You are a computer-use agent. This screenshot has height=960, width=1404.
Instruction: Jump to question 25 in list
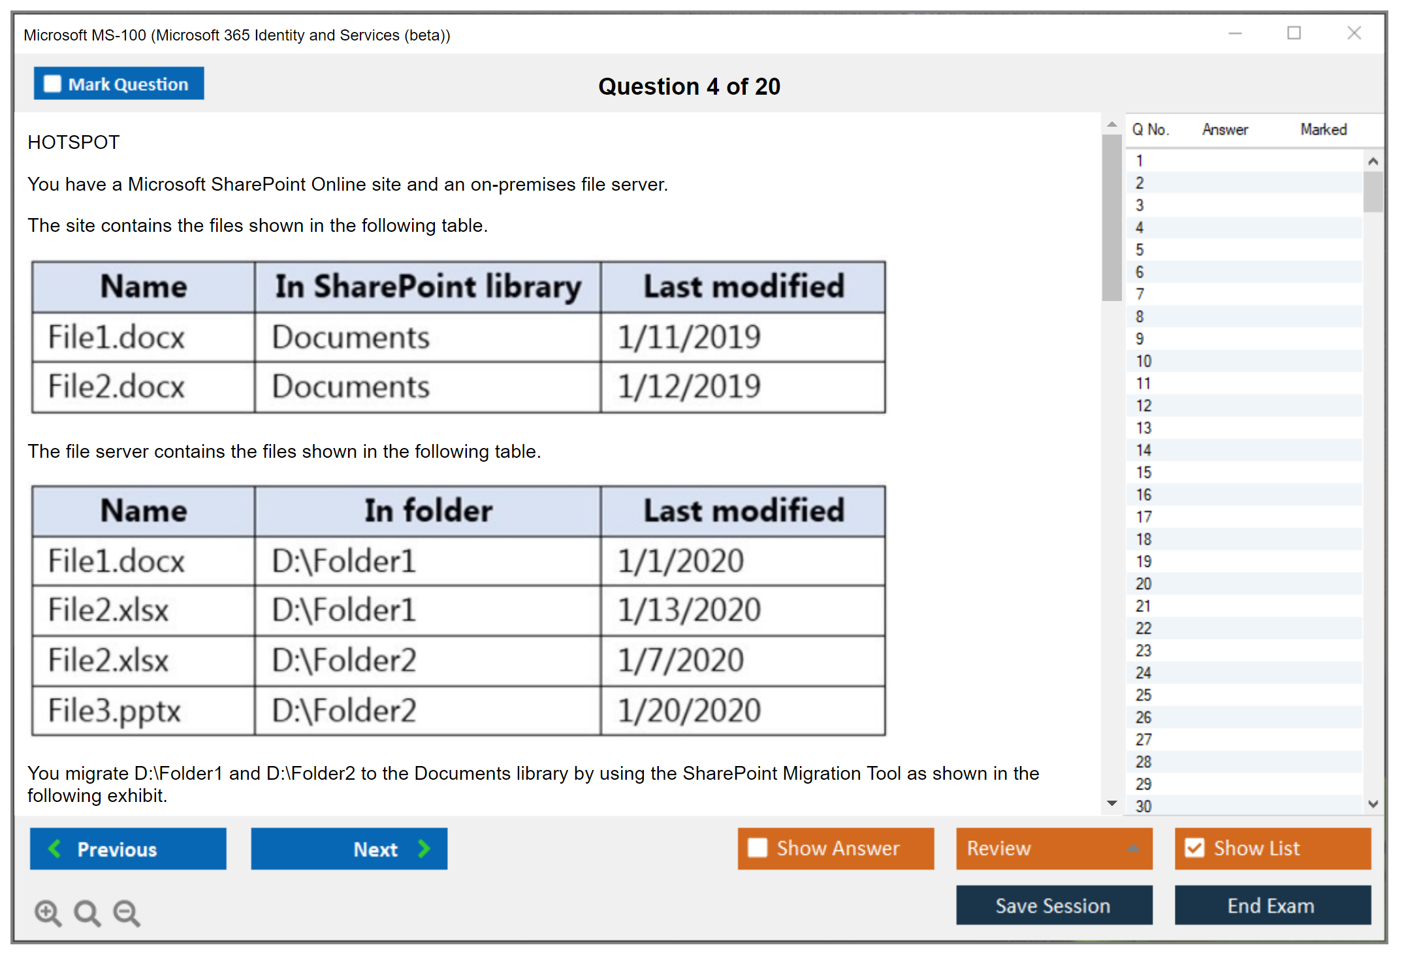[x=1143, y=695]
